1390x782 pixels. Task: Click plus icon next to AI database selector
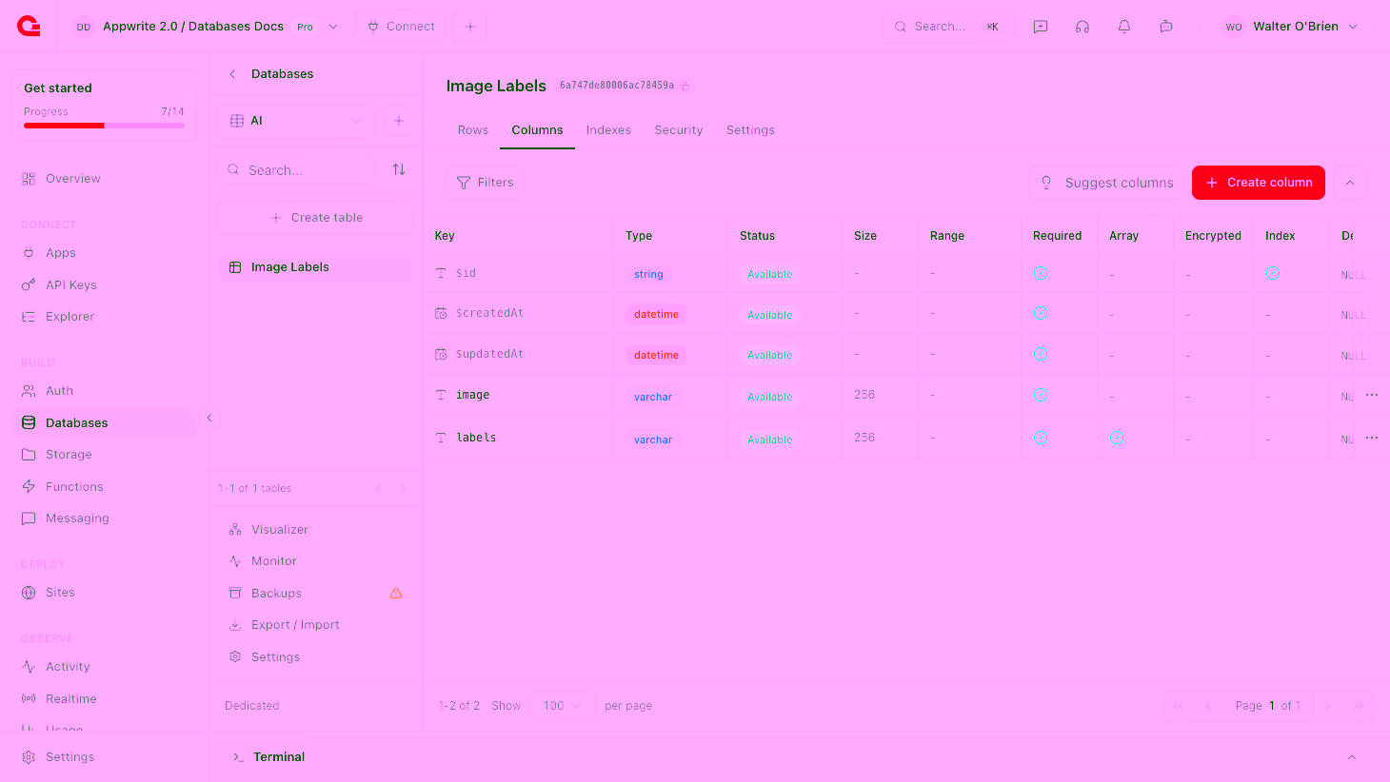point(399,121)
